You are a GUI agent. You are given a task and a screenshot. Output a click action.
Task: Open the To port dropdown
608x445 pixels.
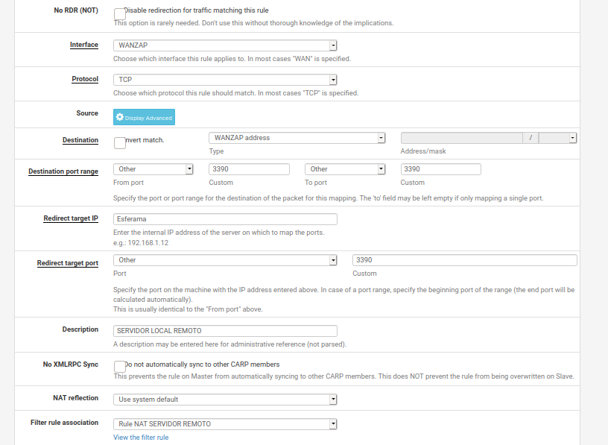point(345,169)
